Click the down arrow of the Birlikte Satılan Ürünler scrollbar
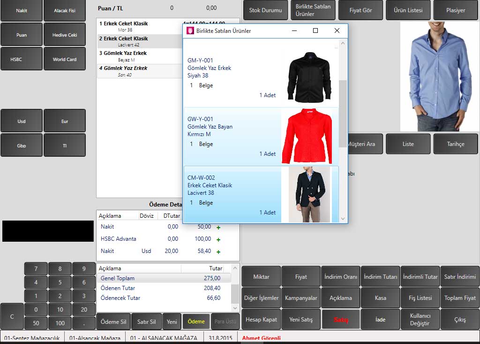 [343, 219]
